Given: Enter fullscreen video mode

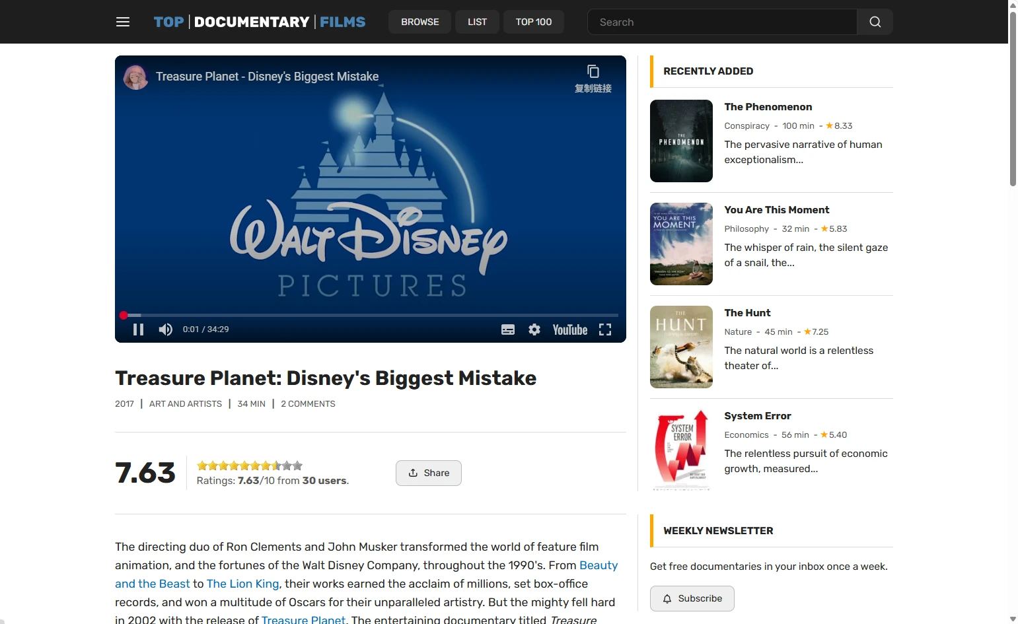Looking at the screenshot, I should 605,329.
